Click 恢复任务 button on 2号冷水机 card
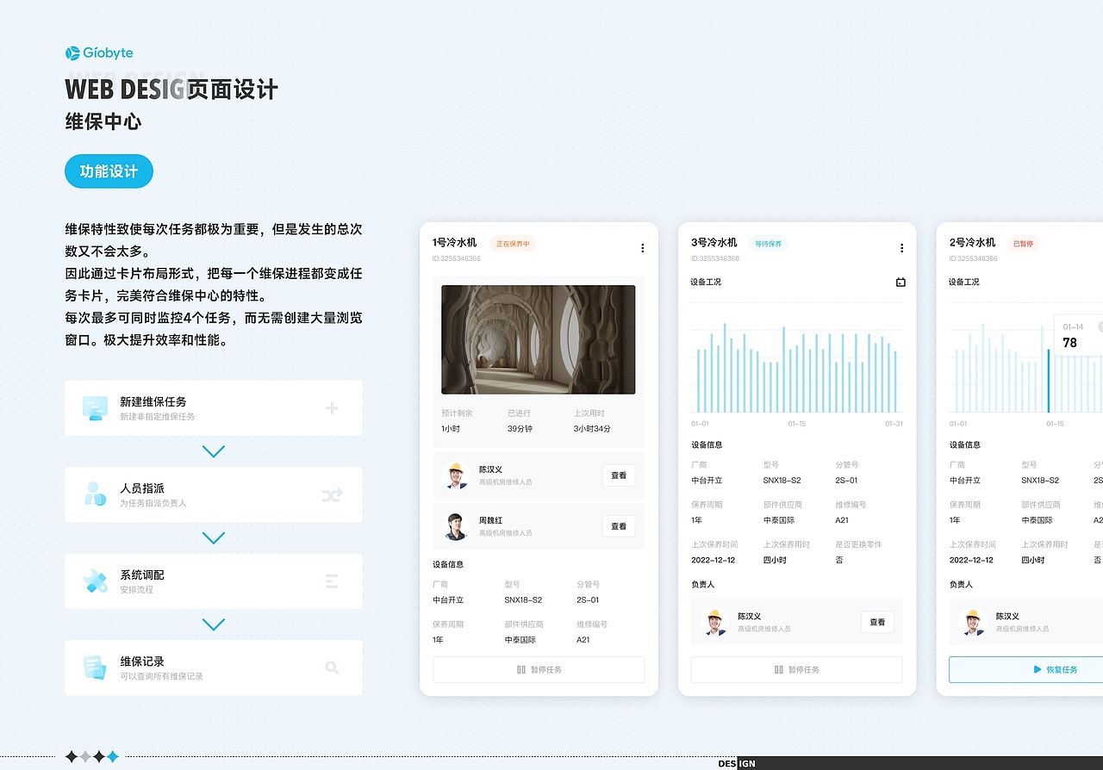The height and width of the screenshot is (770, 1103). (x=1025, y=669)
